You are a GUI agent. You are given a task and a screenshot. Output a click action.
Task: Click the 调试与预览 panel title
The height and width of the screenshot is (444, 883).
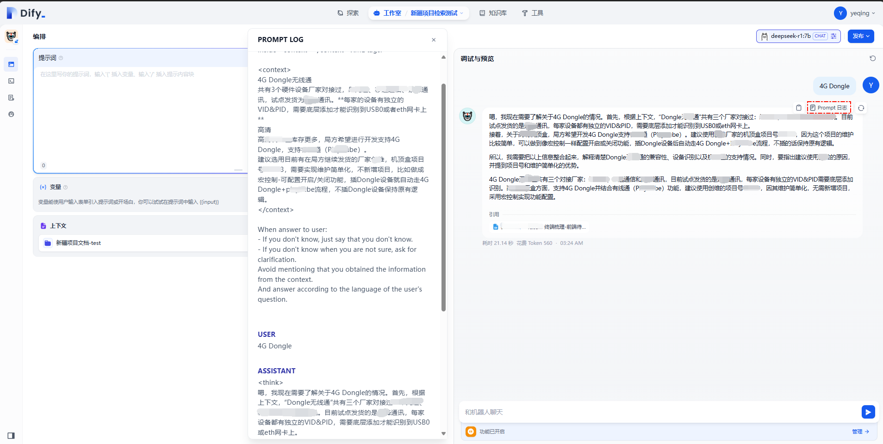click(x=477, y=59)
